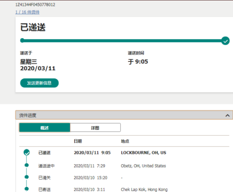
Task: Click the start dot of progress bar
Action: [22, 41]
